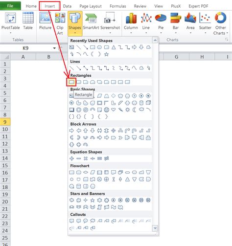Collapse the Shapes dropdown gallery

(x=75, y=23)
